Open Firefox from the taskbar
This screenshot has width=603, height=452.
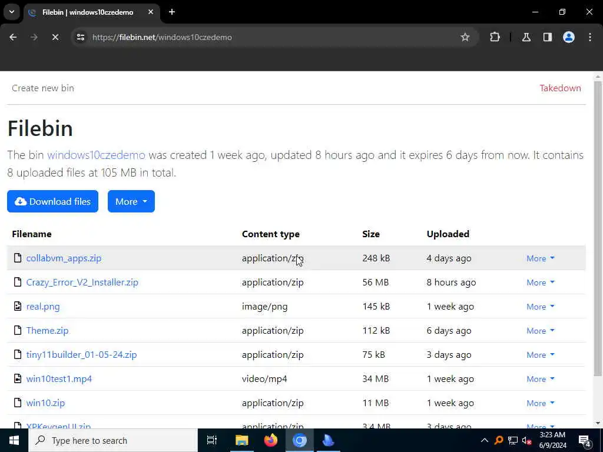click(x=271, y=440)
